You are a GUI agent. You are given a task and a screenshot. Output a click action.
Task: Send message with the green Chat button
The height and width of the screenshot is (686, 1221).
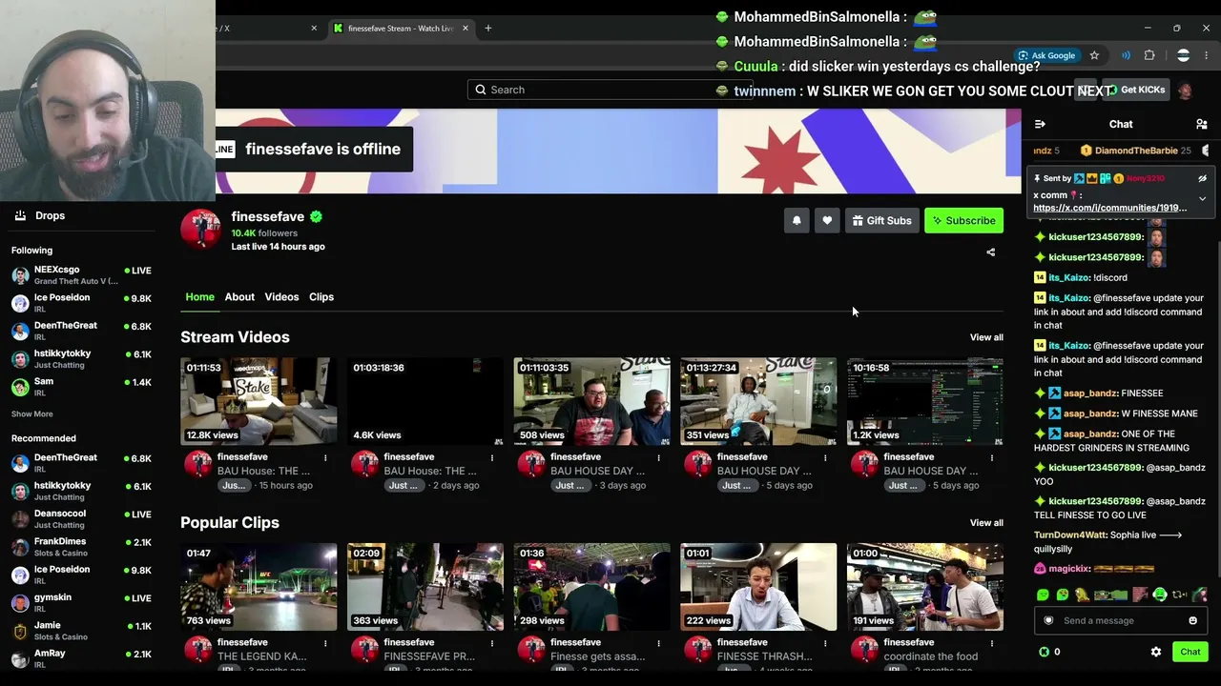[1190, 652]
